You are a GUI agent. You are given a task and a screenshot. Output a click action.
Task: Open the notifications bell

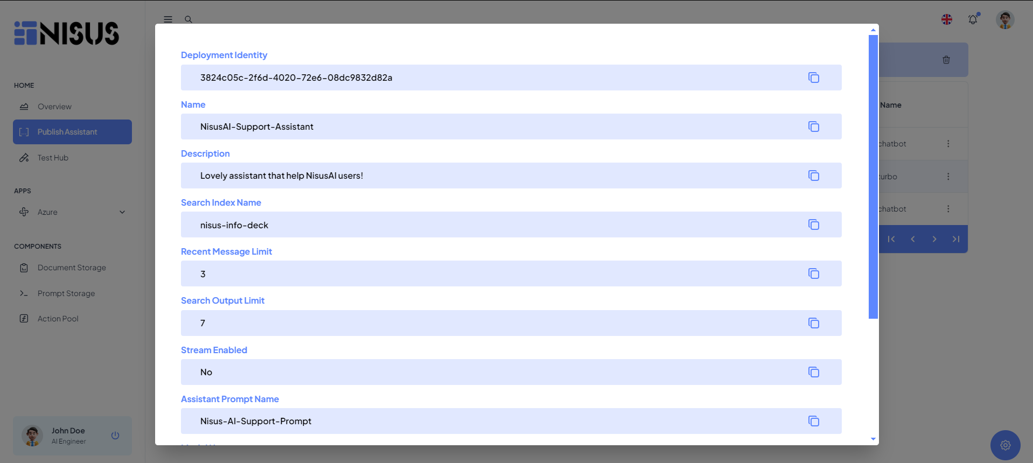[973, 19]
